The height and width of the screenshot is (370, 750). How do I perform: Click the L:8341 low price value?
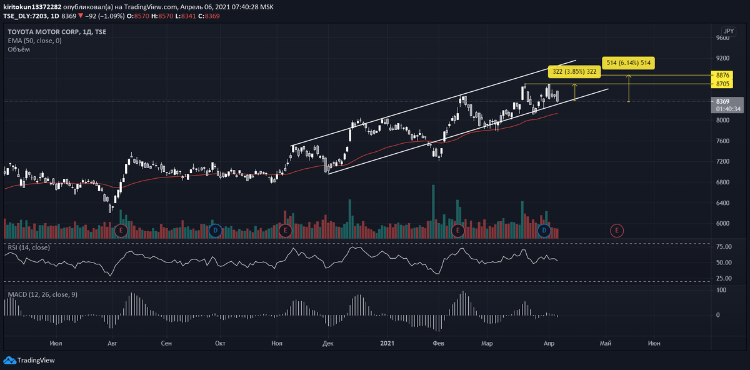[184, 15]
